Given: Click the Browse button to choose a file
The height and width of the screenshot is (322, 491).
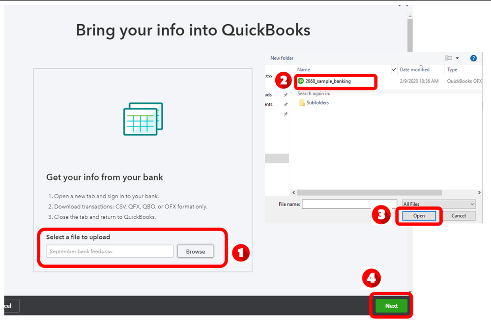Looking at the screenshot, I should [x=195, y=251].
